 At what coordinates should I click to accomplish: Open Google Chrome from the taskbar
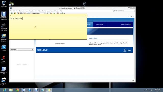pos(17,90)
